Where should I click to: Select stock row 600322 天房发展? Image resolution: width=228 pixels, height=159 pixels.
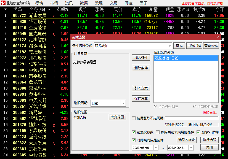tap(36, 143)
